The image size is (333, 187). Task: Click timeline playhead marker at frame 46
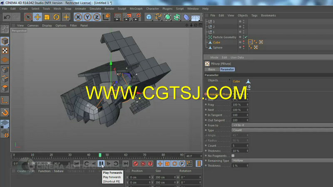point(100,155)
